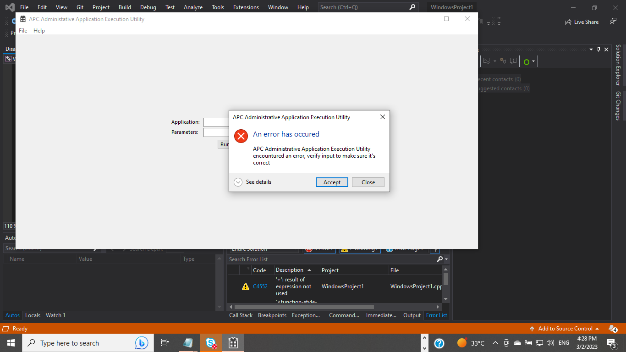Image resolution: width=626 pixels, height=352 pixels.
Task: Close the Live Share side panel
Action: 606,49
